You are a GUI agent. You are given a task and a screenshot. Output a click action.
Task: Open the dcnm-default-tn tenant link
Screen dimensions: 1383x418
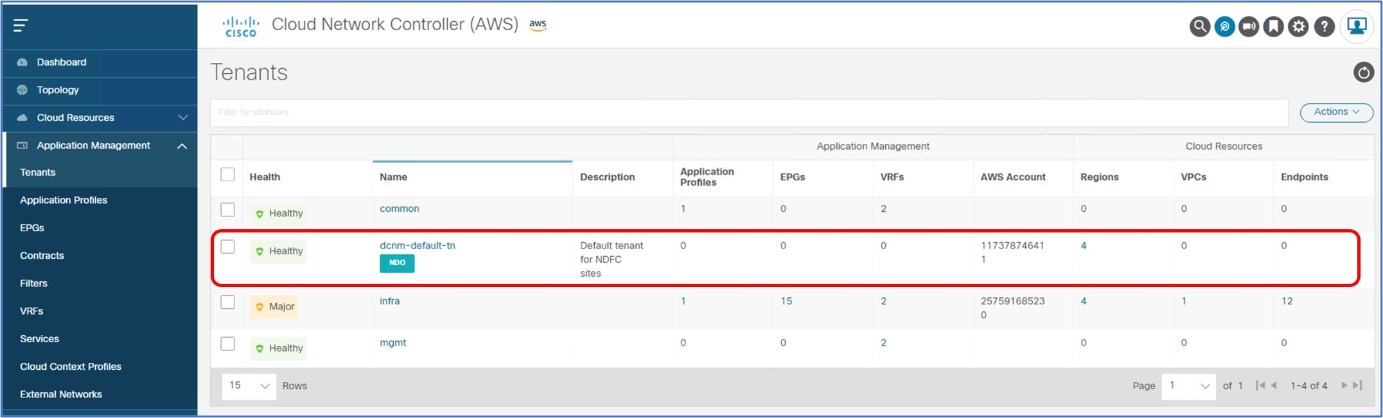click(417, 245)
